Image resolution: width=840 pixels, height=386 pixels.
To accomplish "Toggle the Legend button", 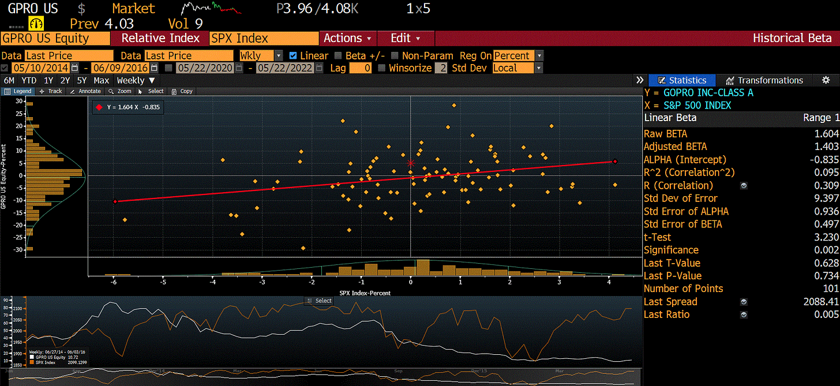I will [x=18, y=91].
